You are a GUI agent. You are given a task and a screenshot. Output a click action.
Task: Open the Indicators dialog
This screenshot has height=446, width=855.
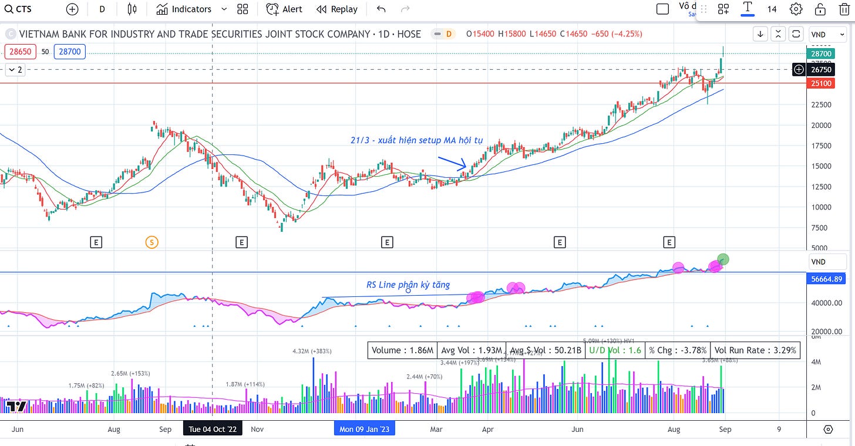184,9
